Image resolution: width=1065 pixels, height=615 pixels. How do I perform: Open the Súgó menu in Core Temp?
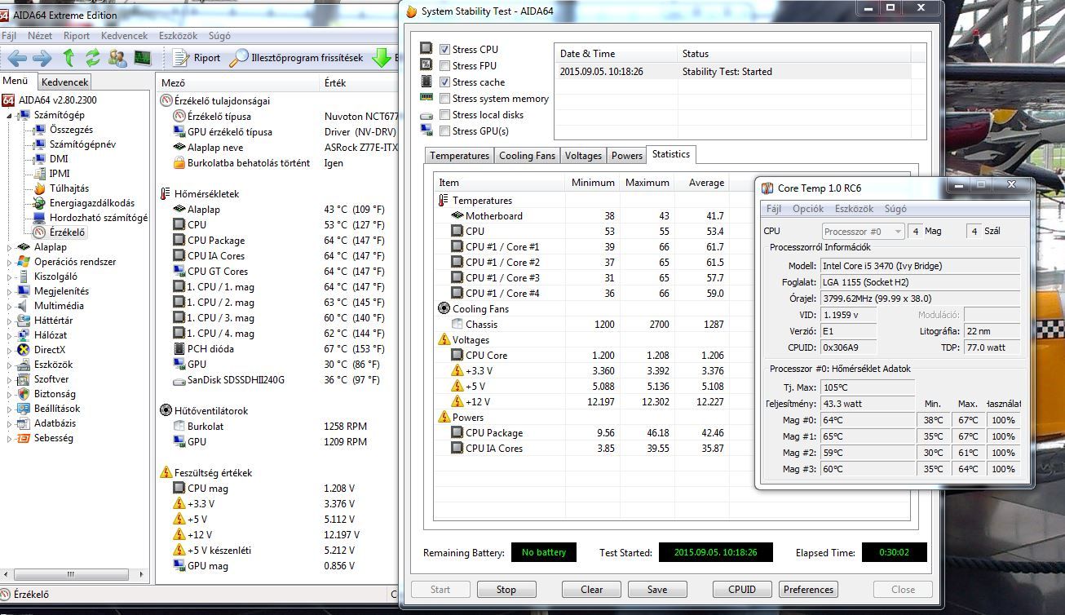point(895,209)
